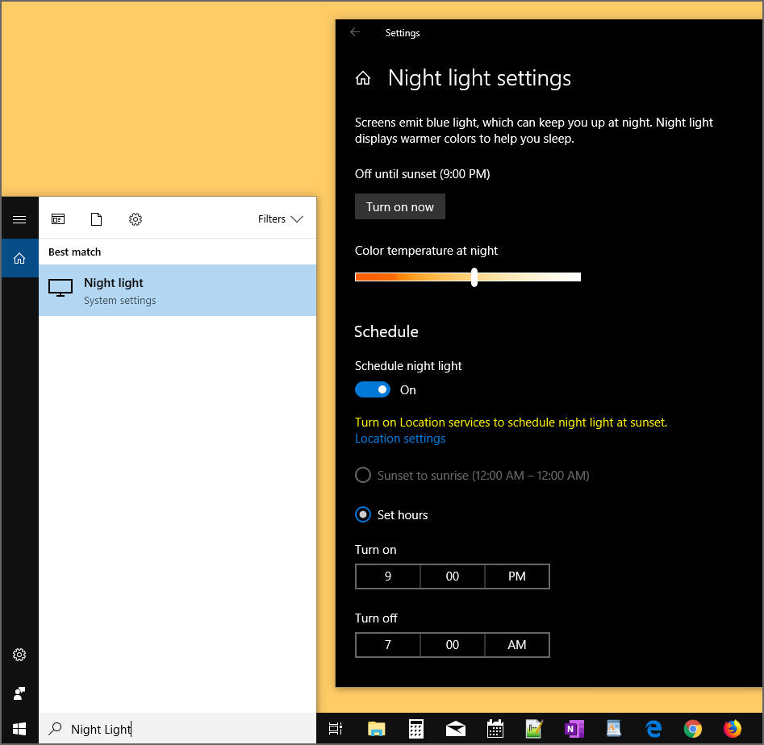The width and height of the screenshot is (764, 745).
Task: Select the Apps filter icon in search
Action: pyautogui.click(x=58, y=219)
